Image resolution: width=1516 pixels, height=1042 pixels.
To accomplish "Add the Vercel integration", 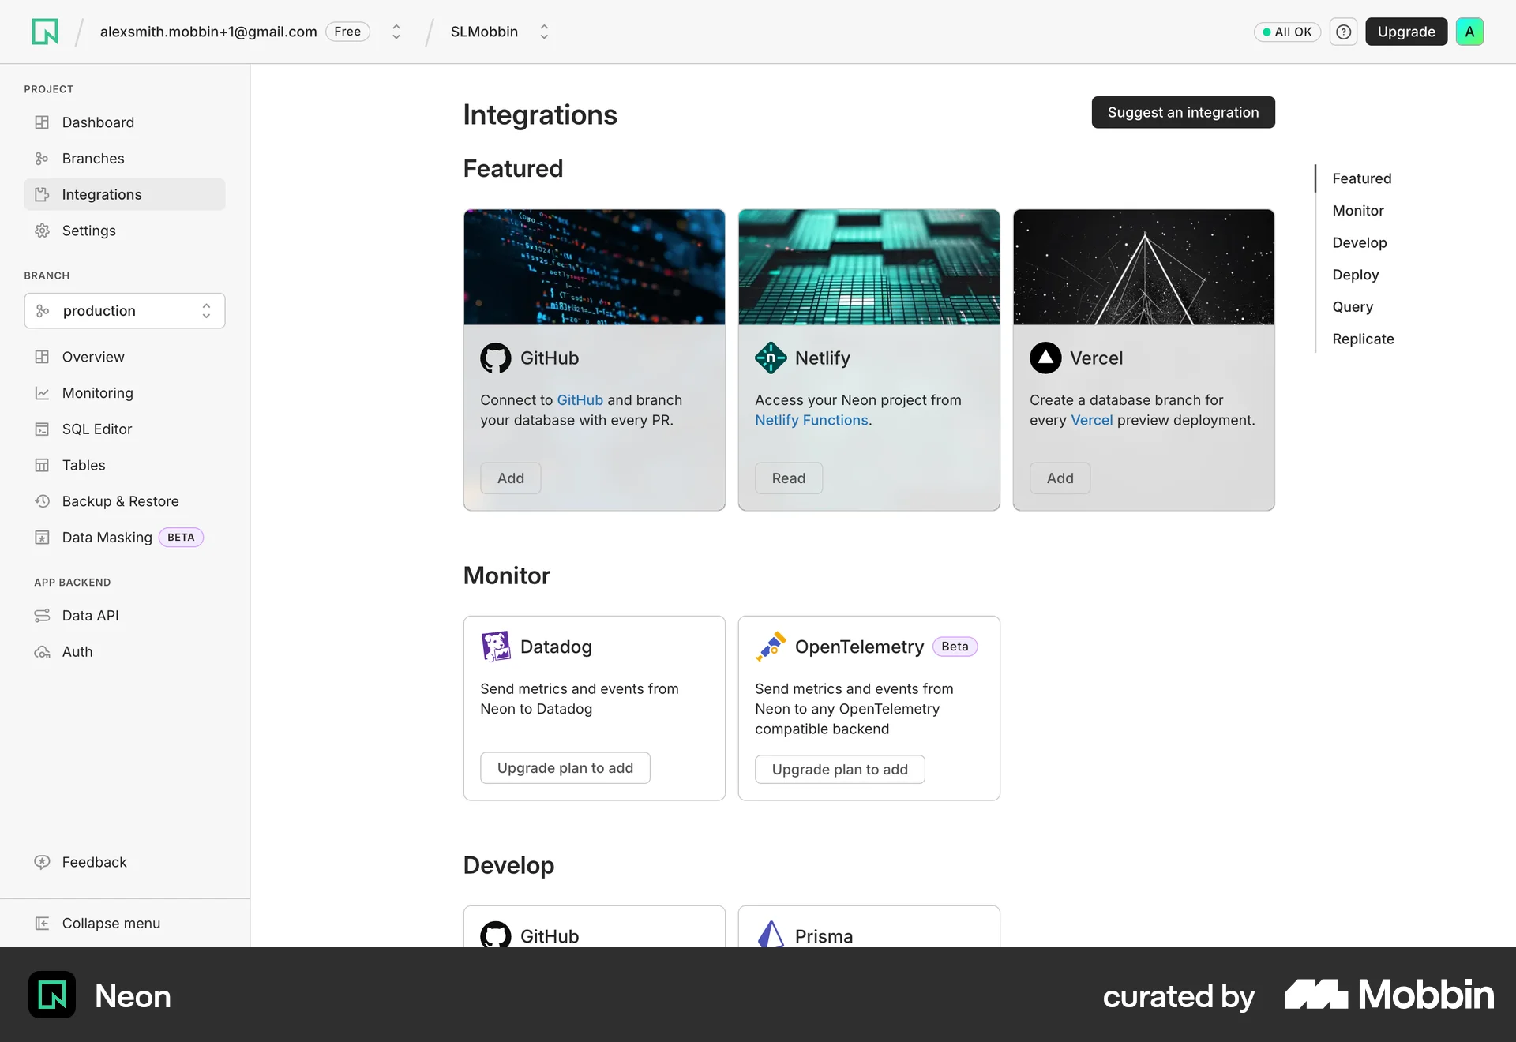I will [1060, 478].
